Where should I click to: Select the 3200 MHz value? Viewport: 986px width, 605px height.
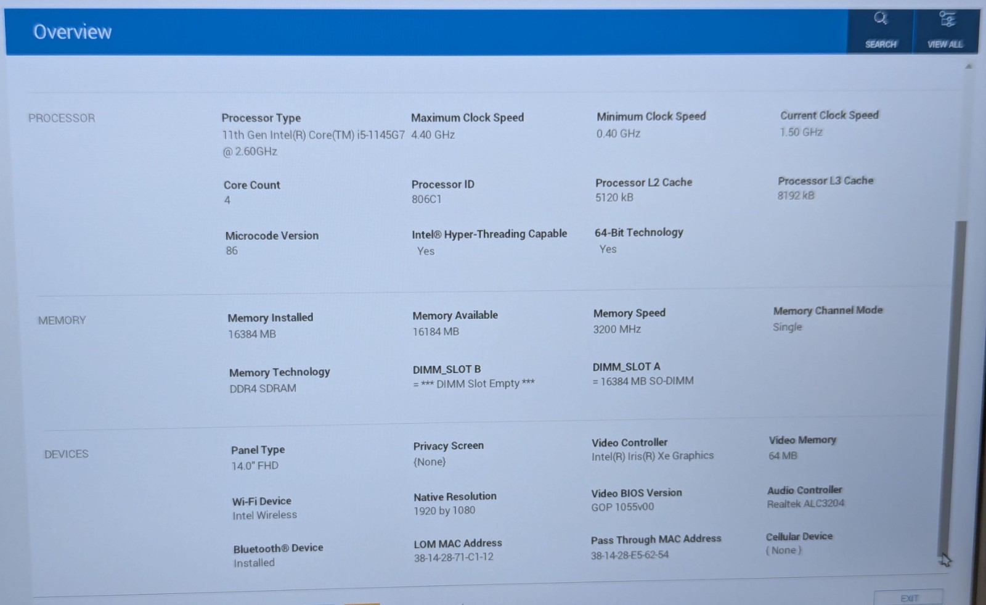pyautogui.click(x=617, y=329)
